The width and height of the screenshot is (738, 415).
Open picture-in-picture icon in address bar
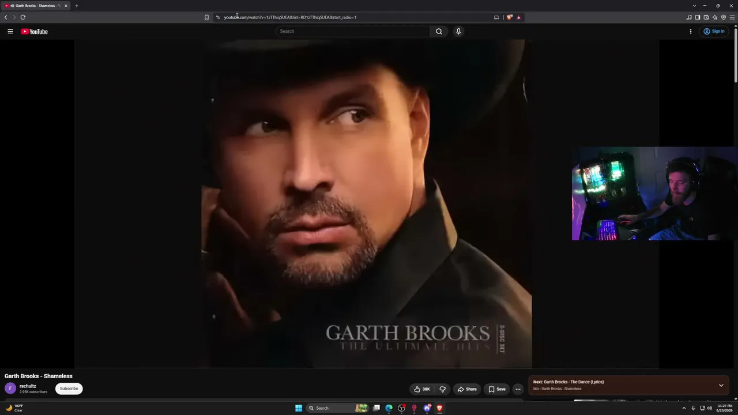click(496, 17)
